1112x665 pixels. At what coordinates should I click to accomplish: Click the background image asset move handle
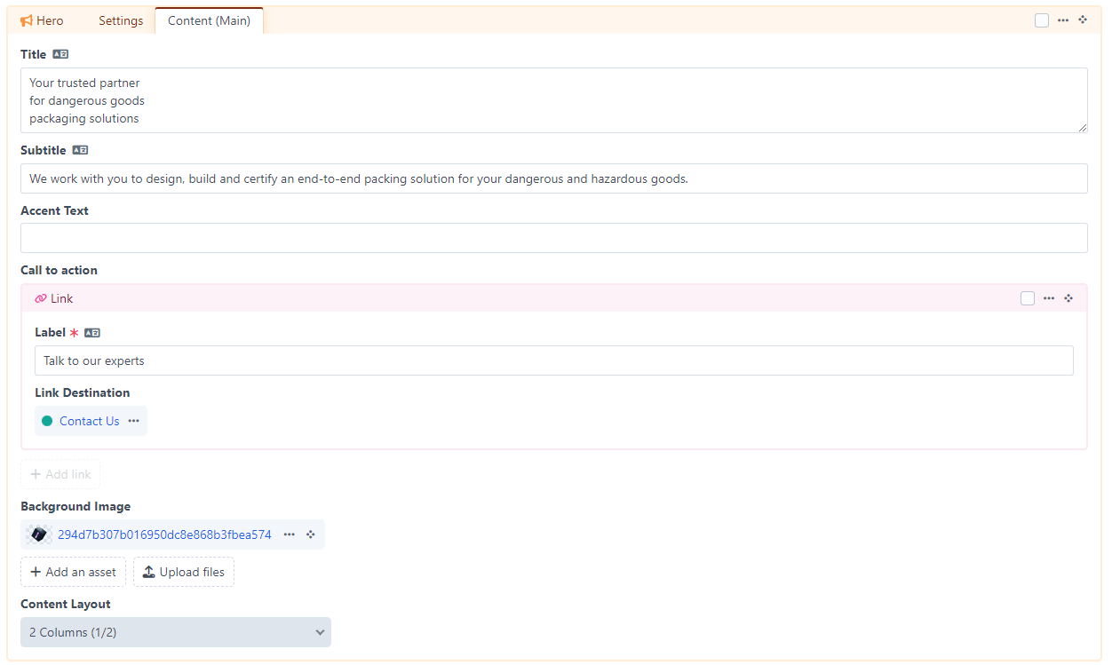[x=311, y=534]
